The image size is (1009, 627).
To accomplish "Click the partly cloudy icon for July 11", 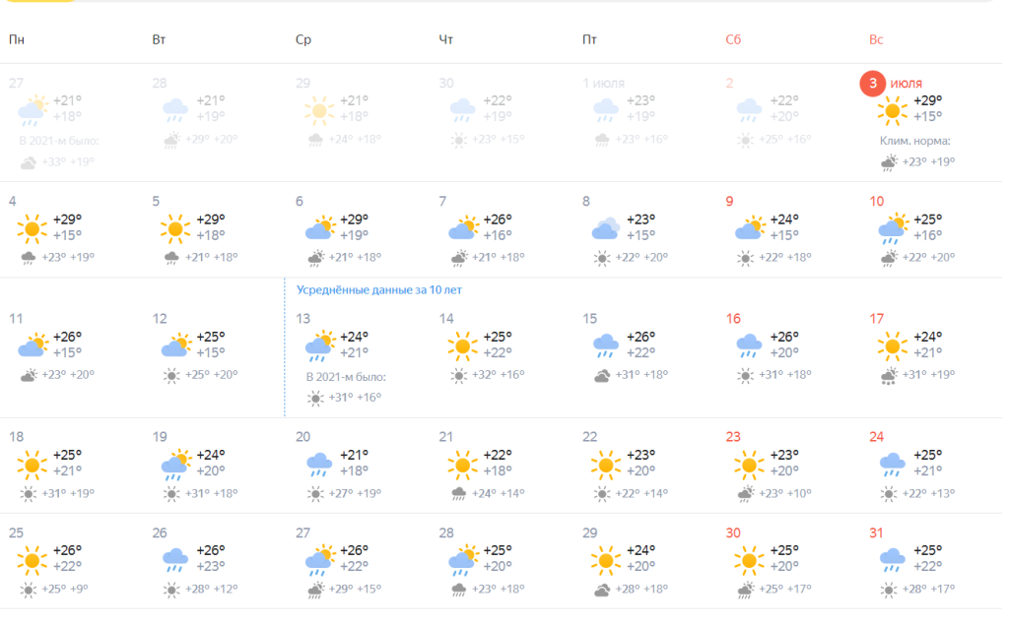I will (x=32, y=345).
